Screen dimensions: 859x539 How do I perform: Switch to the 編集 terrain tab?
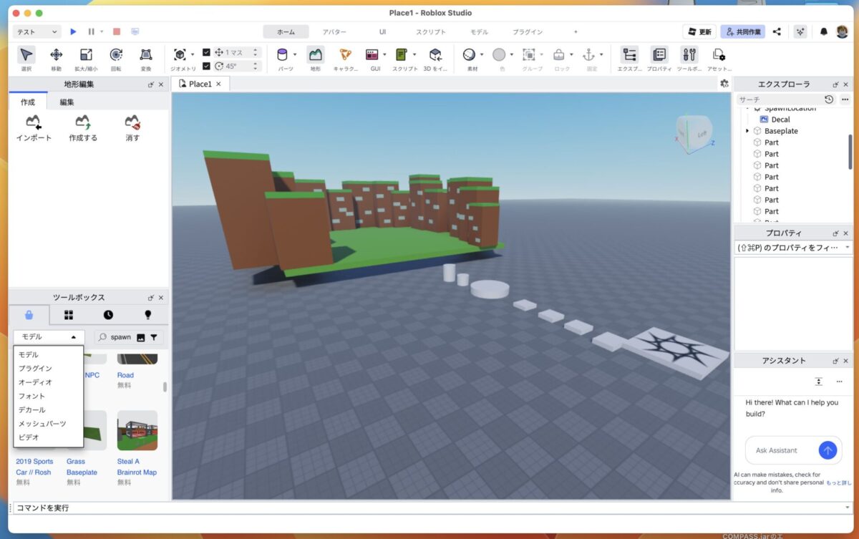pyautogui.click(x=67, y=102)
